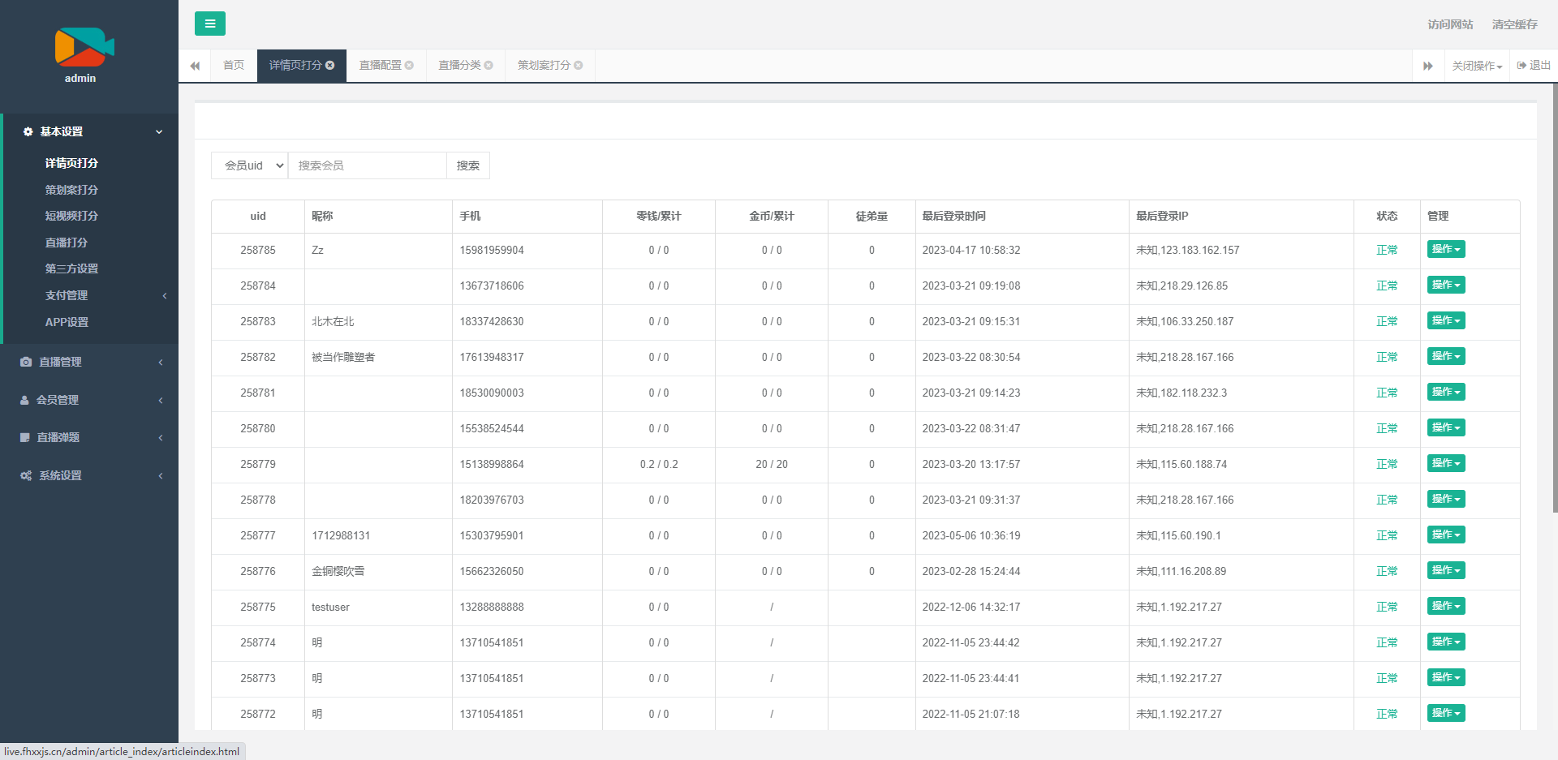Viewport: 1558px width, 760px height.
Task: Expand the 支付管理 submenu arrow
Action: pyautogui.click(x=165, y=296)
